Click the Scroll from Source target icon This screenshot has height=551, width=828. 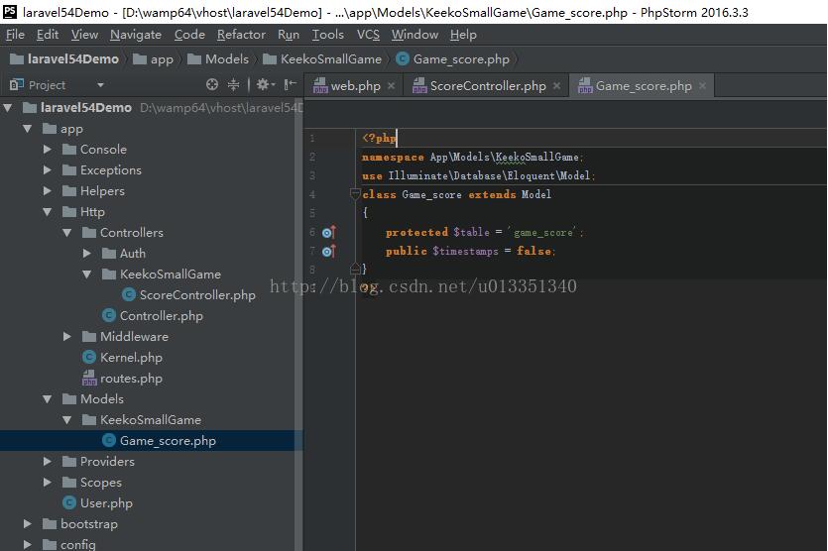click(211, 85)
